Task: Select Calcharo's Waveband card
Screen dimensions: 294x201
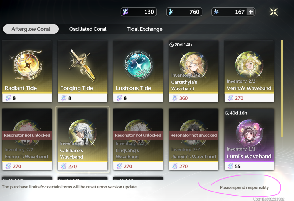Action: coord(82,139)
